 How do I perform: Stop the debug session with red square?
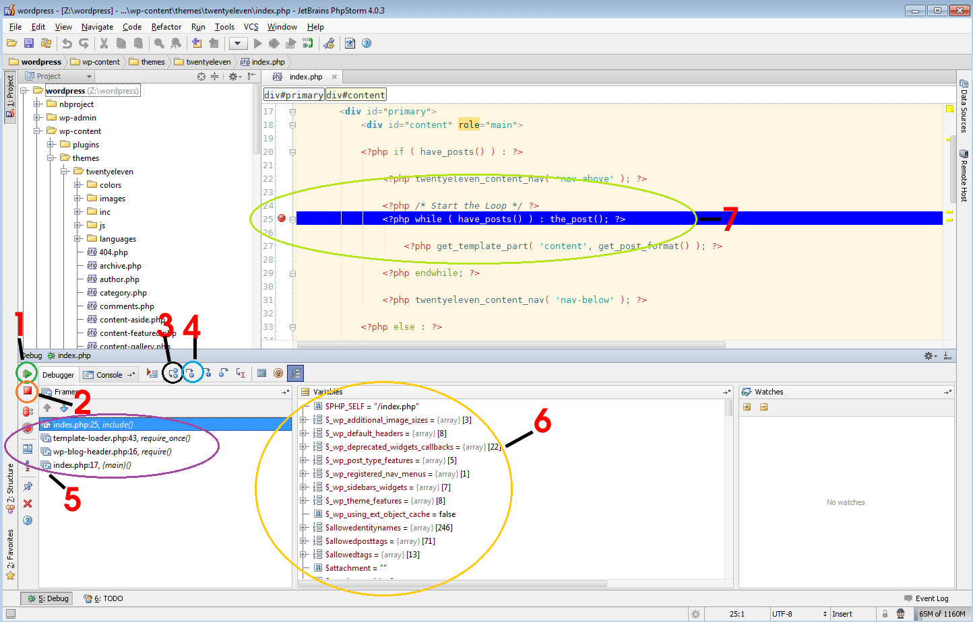[x=28, y=390]
